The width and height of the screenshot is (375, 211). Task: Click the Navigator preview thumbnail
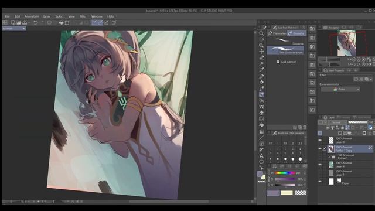(x=346, y=43)
